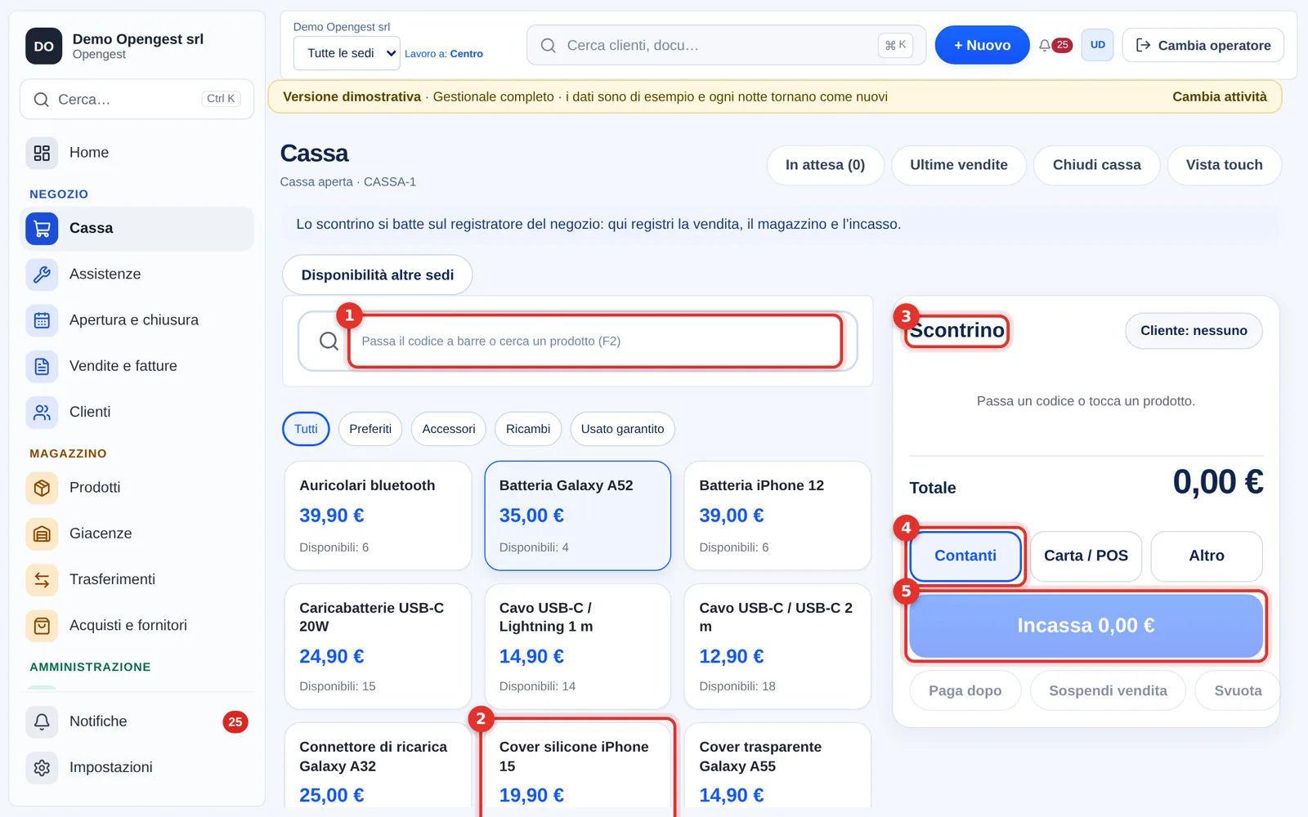
Task: Add Auricolari bluetooth product card
Action: pyautogui.click(x=378, y=516)
